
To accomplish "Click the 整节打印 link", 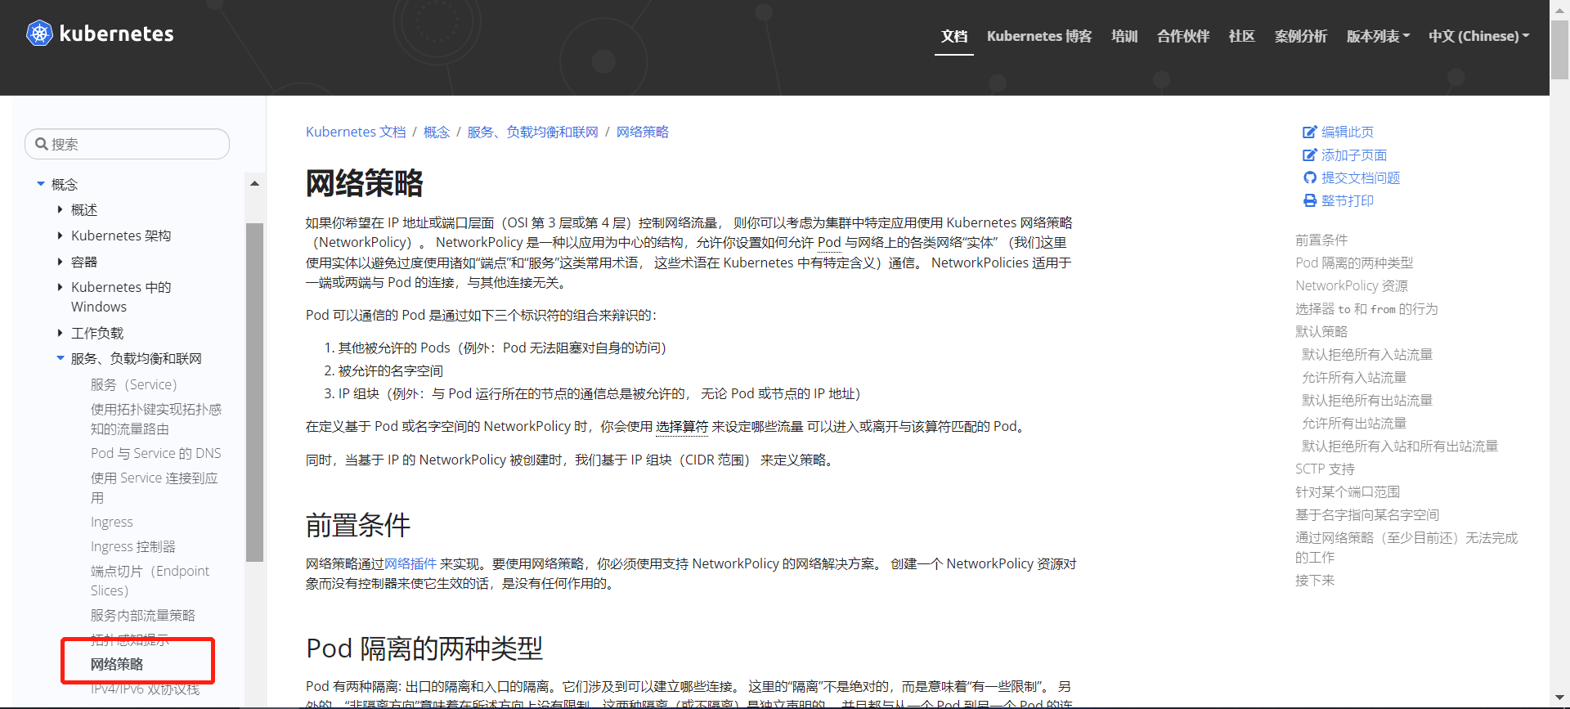I will pyautogui.click(x=1348, y=200).
